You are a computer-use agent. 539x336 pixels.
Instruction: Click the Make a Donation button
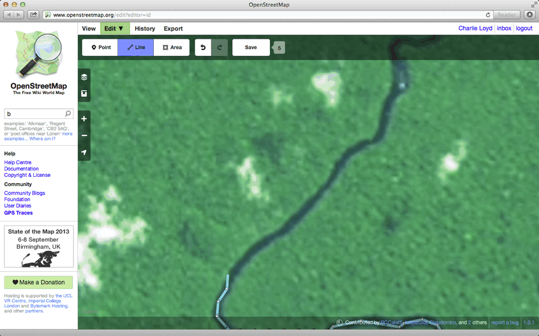tap(38, 283)
